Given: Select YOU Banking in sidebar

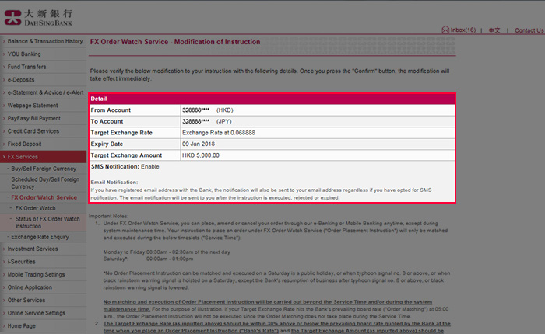Looking at the screenshot, I should pos(24,54).
